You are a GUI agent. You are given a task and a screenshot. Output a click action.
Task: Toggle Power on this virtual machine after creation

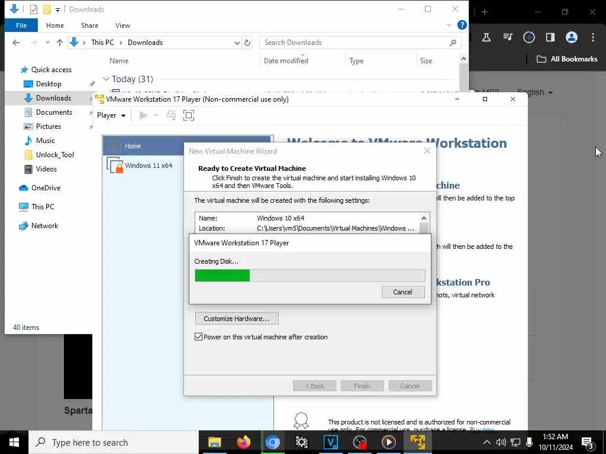point(199,336)
